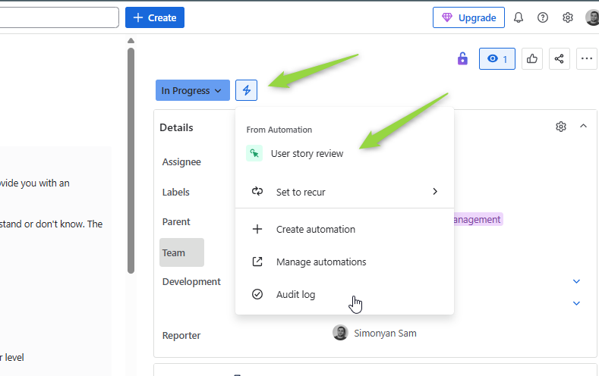
Task: Click the thumbs up vote icon
Action: pyautogui.click(x=532, y=58)
